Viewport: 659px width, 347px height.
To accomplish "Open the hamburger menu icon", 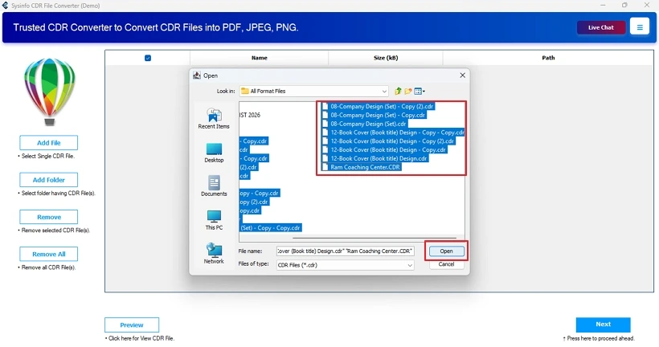I will click(x=639, y=27).
